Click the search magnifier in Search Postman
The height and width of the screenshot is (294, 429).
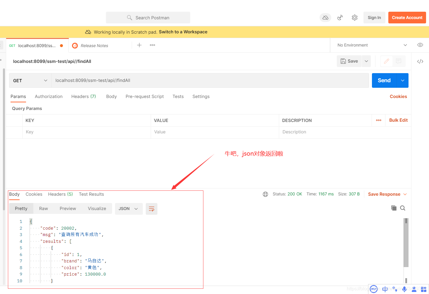(129, 18)
